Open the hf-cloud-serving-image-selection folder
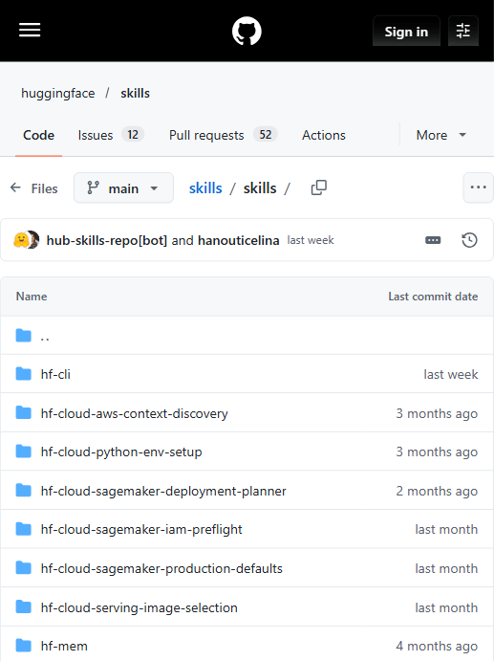Viewport: 494px width, 661px height. (x=139, y=607)
